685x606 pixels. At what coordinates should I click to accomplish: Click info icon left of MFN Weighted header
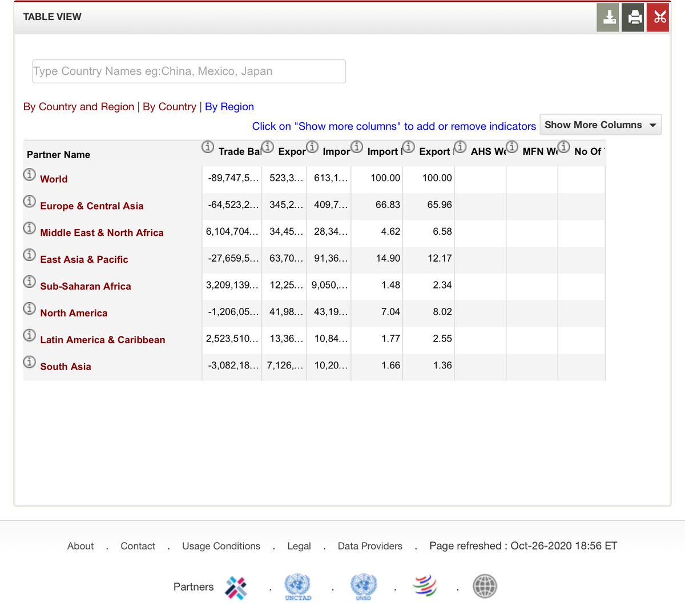coord(513,147)
